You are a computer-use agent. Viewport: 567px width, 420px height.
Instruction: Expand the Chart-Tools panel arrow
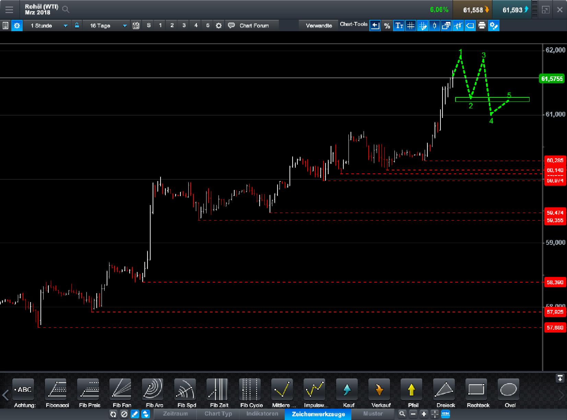point(375,25)
